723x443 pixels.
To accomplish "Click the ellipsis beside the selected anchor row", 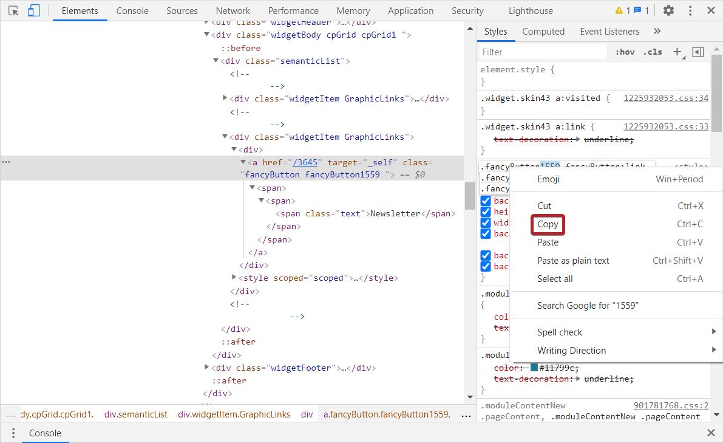I will click(x=6, y=162).
